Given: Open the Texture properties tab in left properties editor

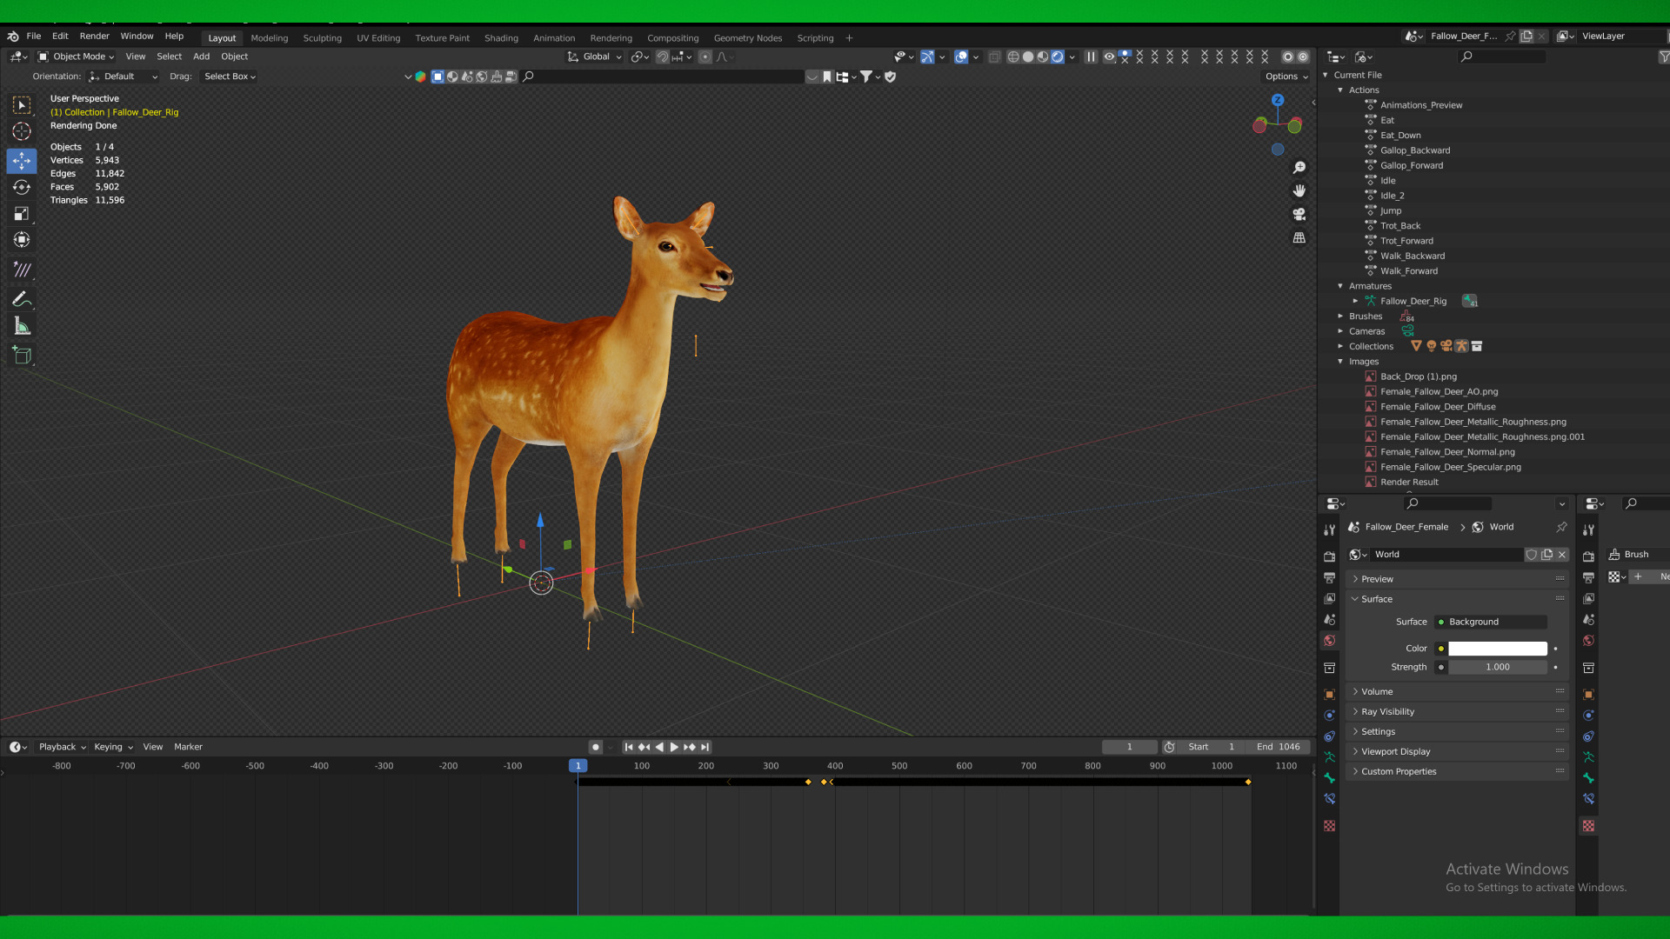Looking at the screenshot, I should click(x=1329, y=826).
